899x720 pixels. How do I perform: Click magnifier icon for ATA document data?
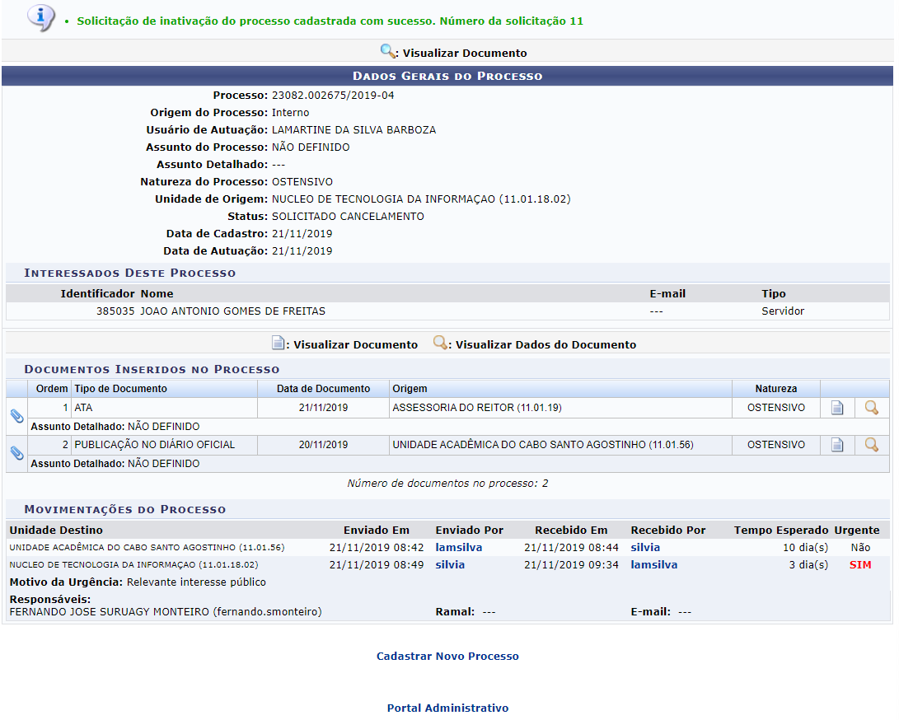pos(872,408)
